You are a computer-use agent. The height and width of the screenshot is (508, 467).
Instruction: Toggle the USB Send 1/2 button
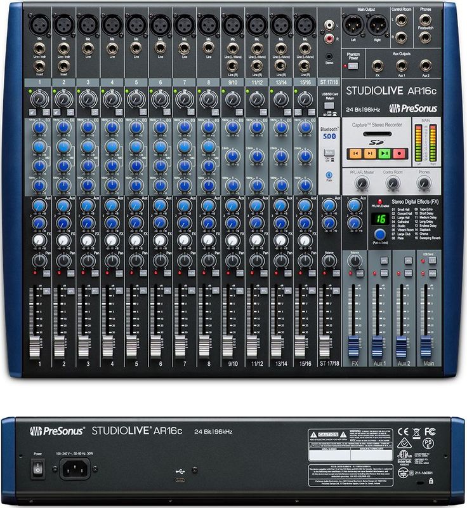point(432,260)
